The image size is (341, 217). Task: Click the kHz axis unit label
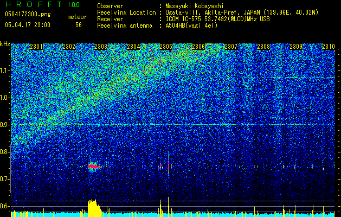click(5, 44)
